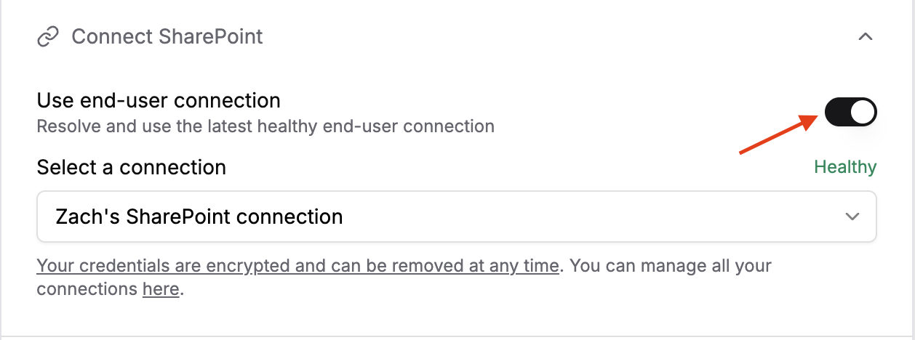Click the Use end-user connection label
The height and width of the screenshot is (340, 915).
(159, 100)
